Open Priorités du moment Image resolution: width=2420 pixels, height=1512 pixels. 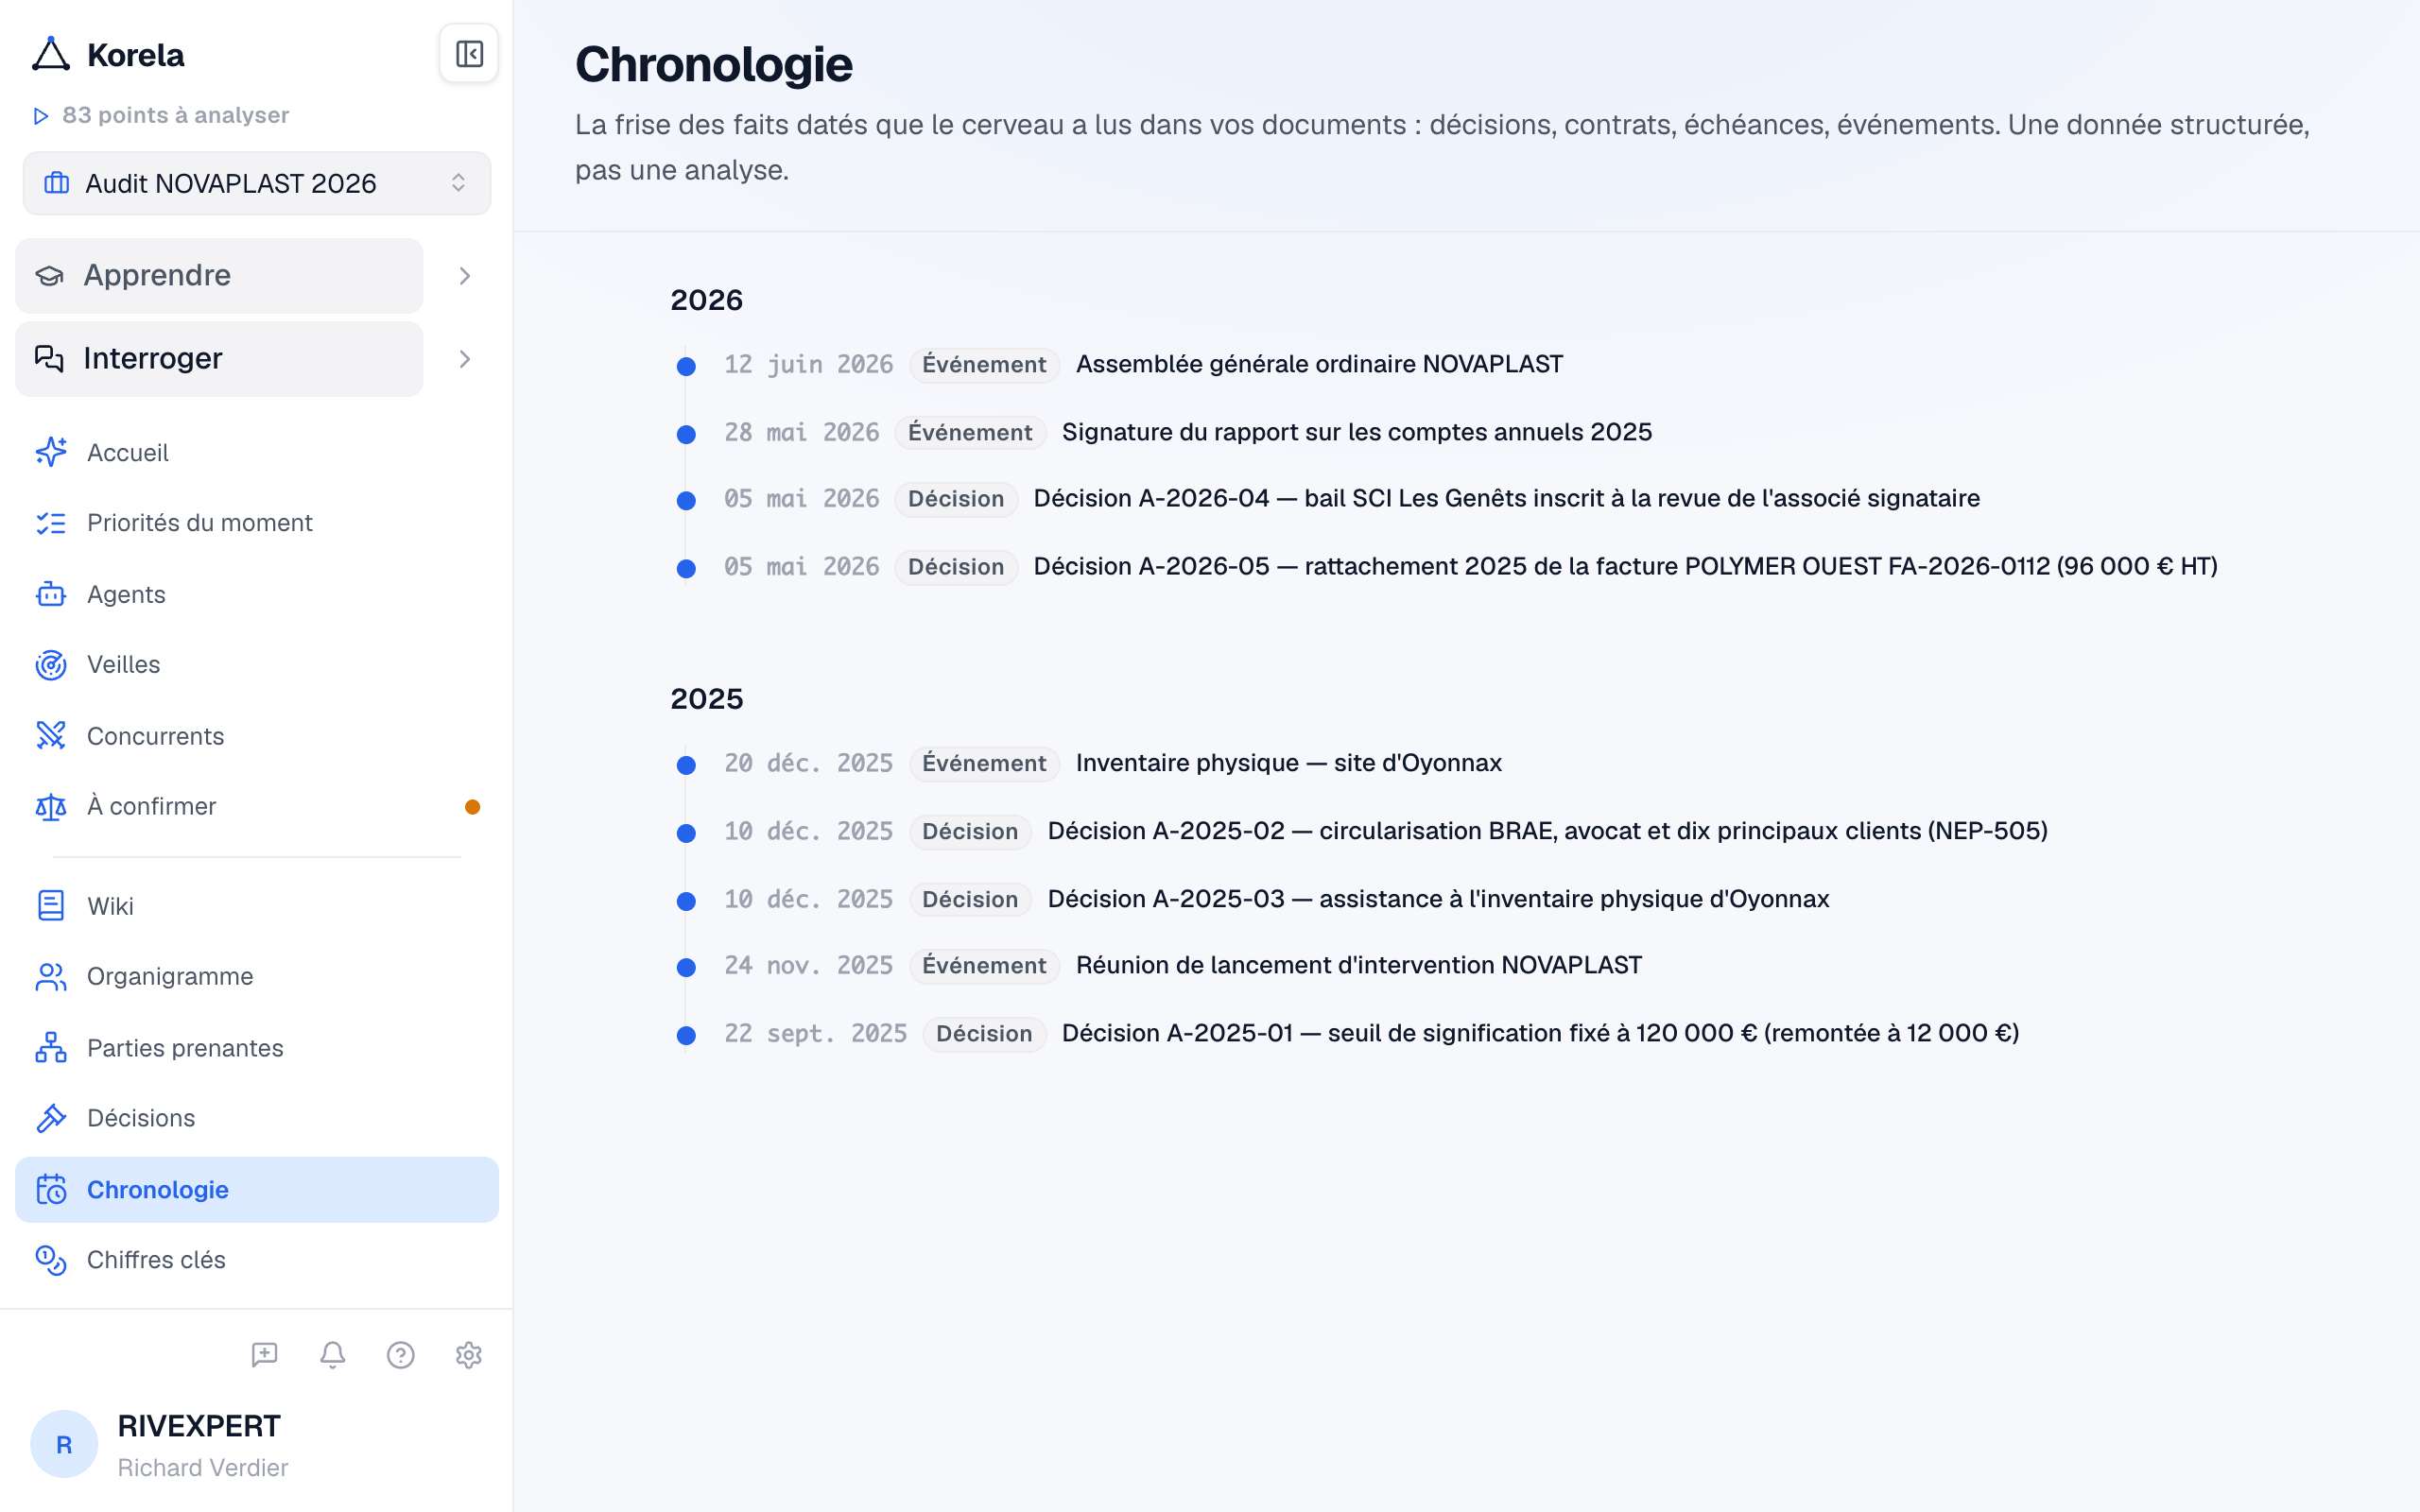(257, 523)
